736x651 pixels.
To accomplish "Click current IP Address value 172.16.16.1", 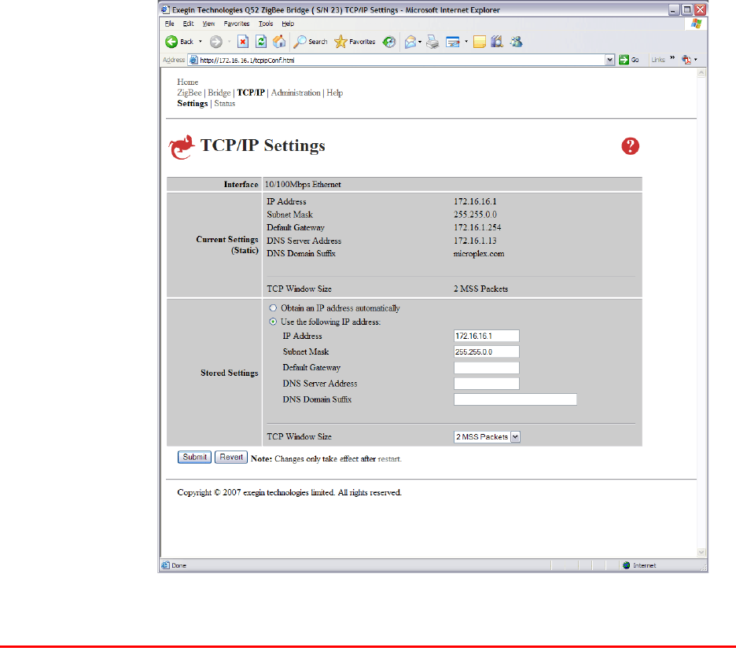I will [x=475, y=201].
